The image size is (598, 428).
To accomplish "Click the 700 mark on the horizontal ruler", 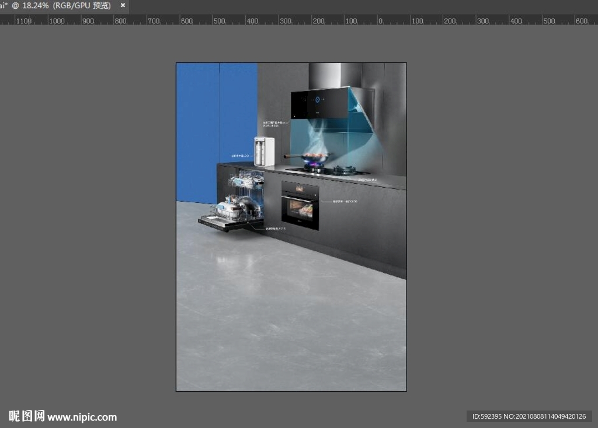I will click(x=154, y=21).
